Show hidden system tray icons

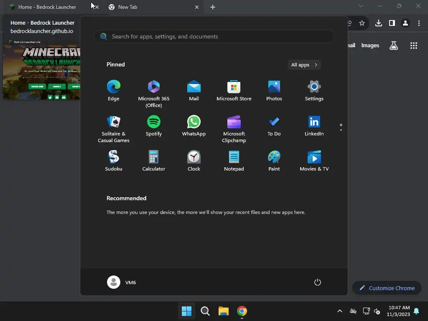click(340, 311)
